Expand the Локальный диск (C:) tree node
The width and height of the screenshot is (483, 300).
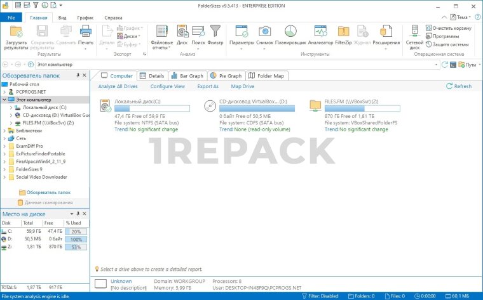point(12,108)
